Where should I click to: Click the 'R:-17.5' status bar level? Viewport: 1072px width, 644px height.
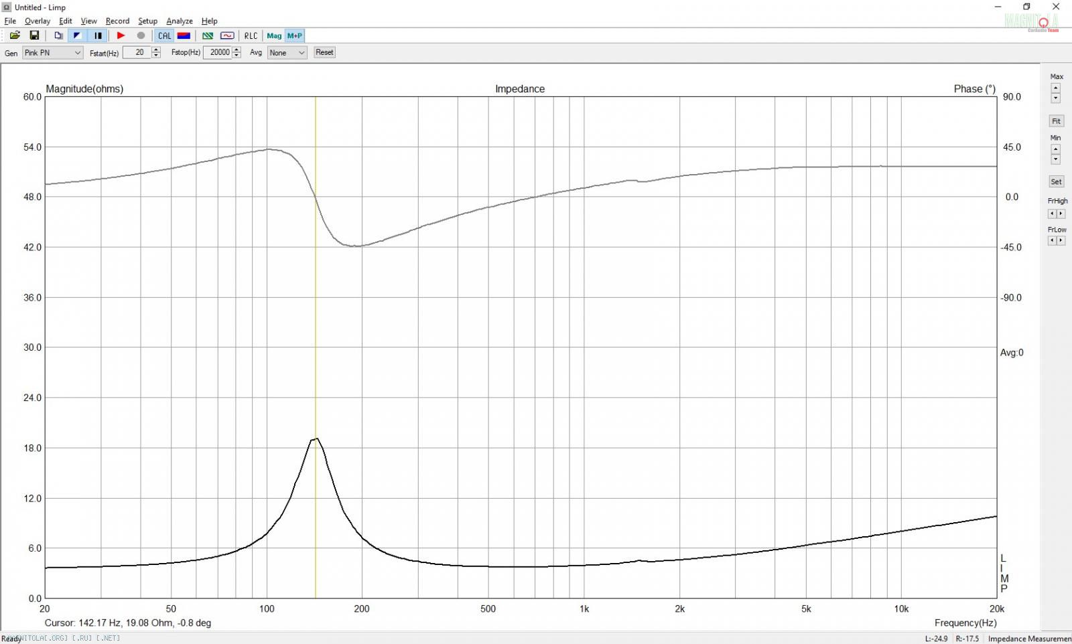coord(967,639)
